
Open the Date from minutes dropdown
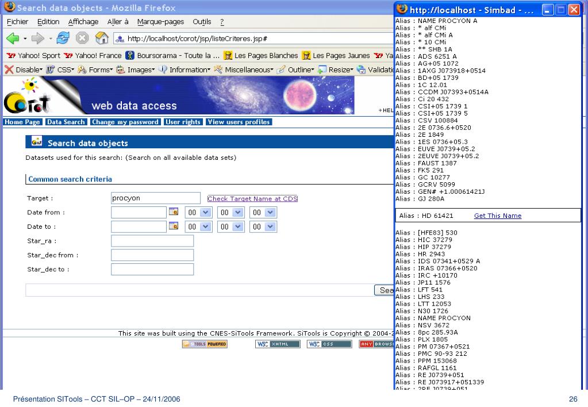(231, 213)
